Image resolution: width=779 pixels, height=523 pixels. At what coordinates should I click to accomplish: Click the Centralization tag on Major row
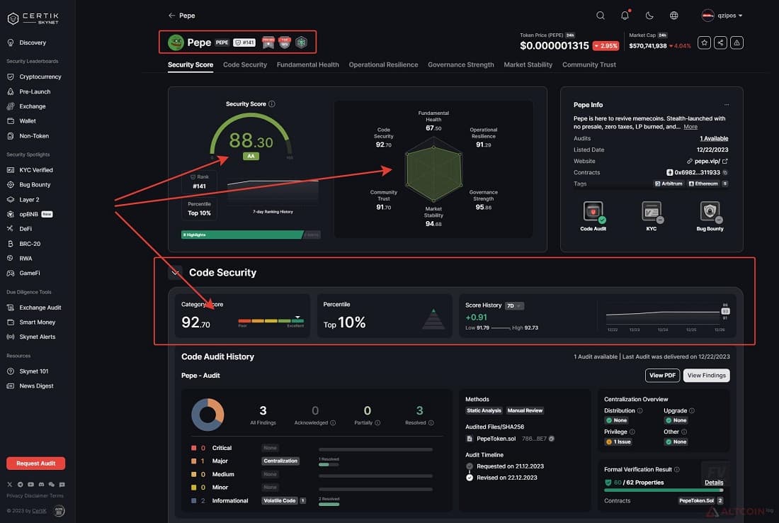[x=280, y=461]
